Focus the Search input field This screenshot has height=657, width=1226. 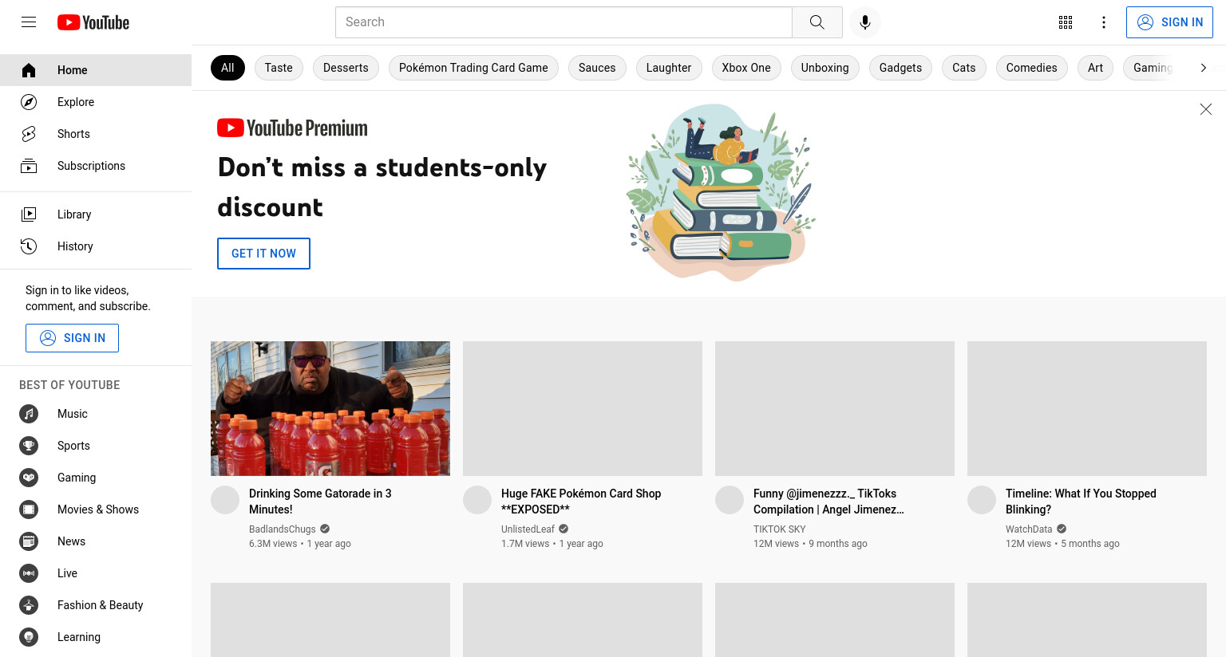(564, 22)
